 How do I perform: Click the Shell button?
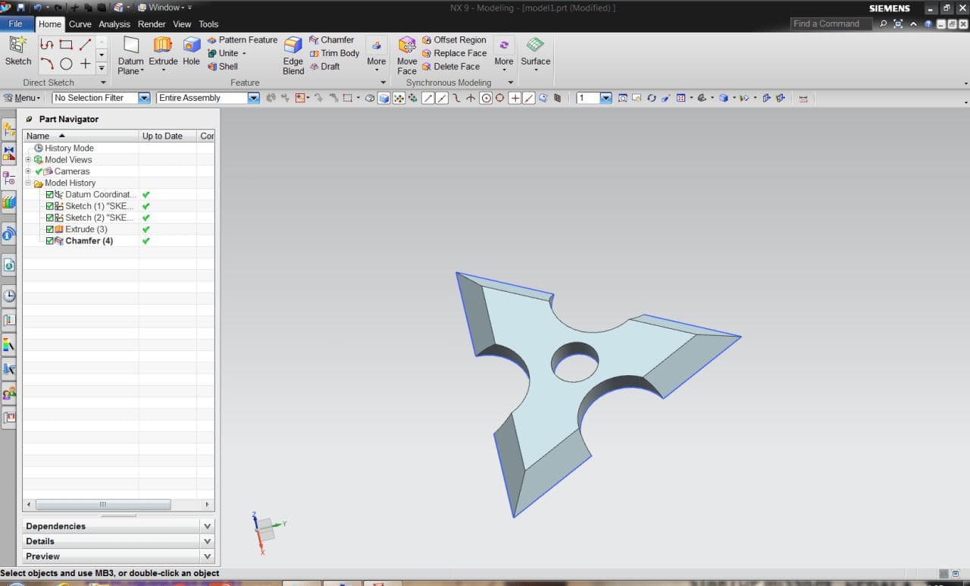(x=223, y=66)
